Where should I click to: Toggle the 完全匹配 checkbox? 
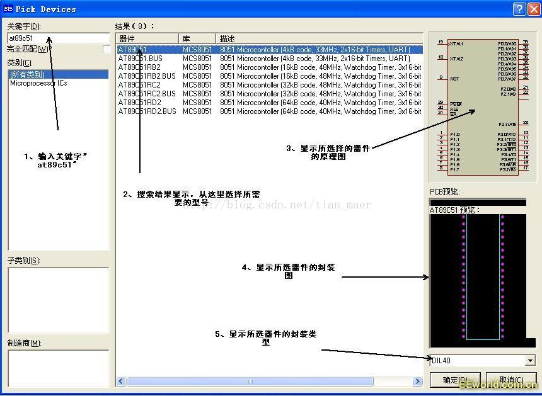[x=107, y=49]
